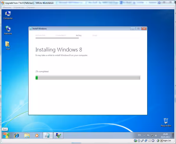
Task: Click the network adapters status icon
Action: pyautogui.click(x=146, y=140)
